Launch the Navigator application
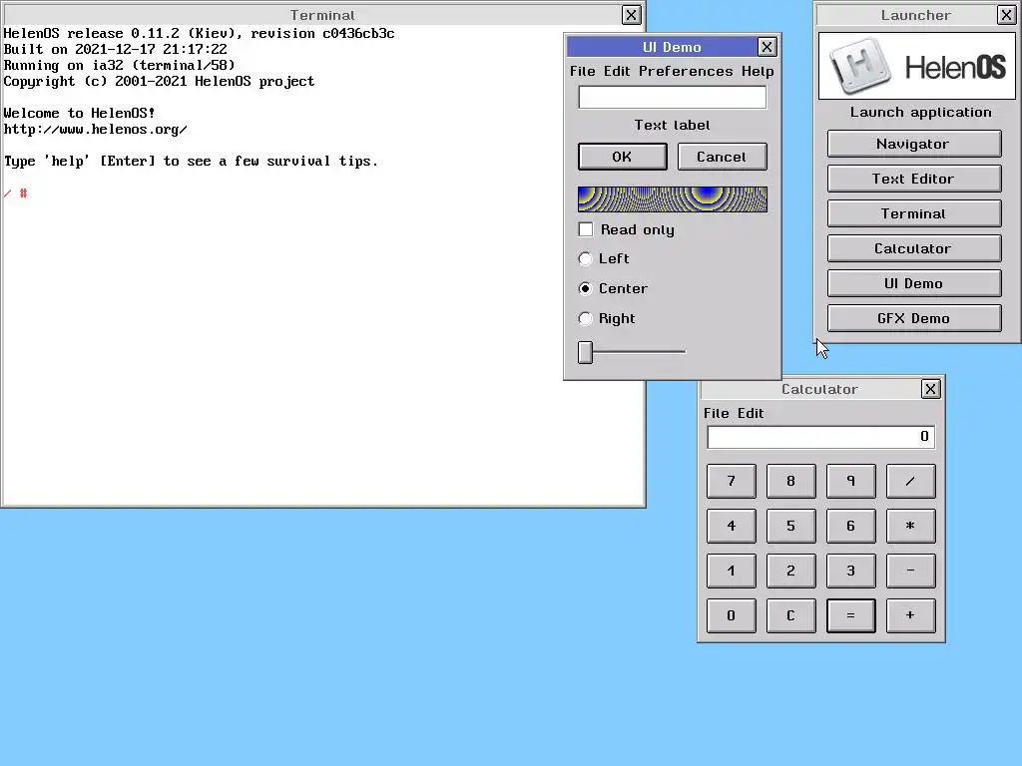 (x=914, y=144)
